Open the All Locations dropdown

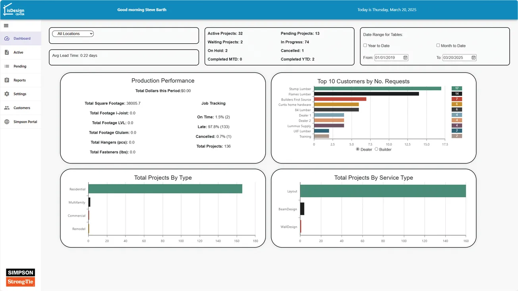click(x=73, y=33)
